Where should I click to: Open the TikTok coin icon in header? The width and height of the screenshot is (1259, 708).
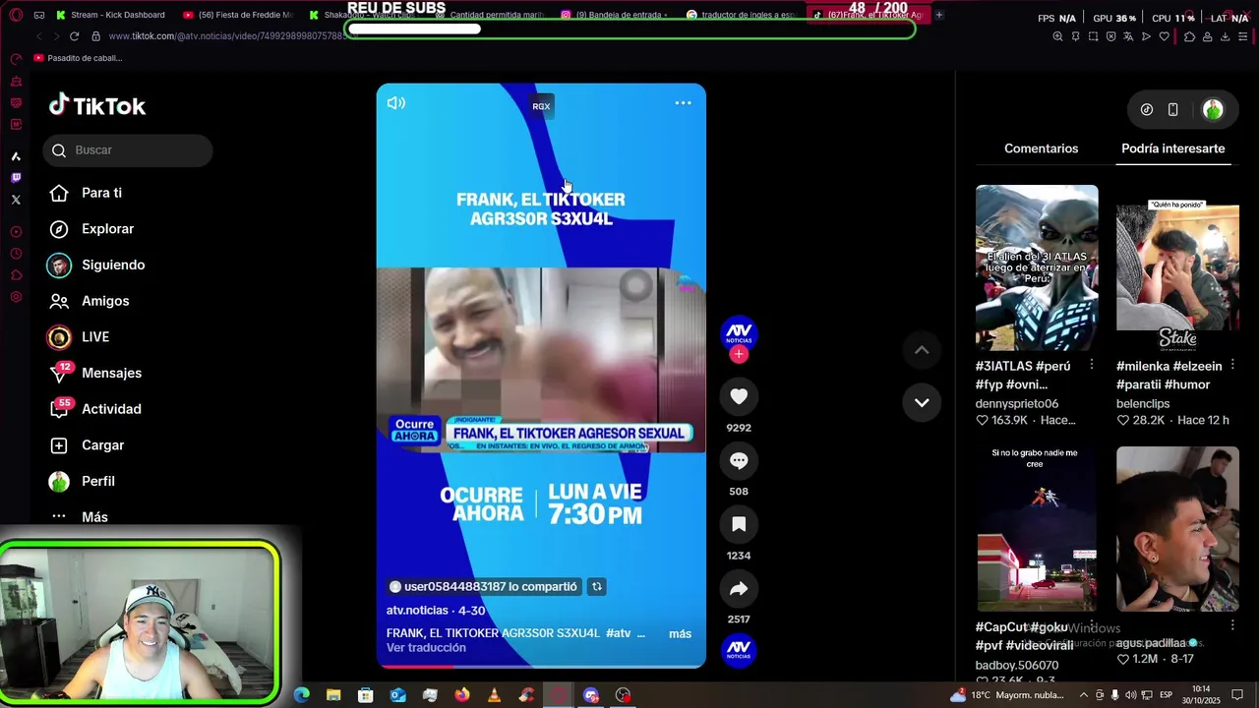1147,110
